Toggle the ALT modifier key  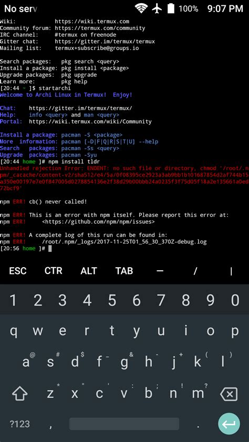pos(89,271)
